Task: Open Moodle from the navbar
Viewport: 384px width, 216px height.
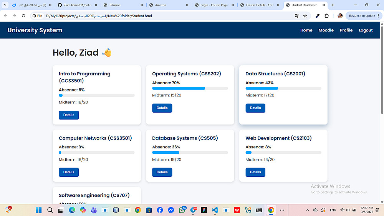Action: click(x=326, y=30)
